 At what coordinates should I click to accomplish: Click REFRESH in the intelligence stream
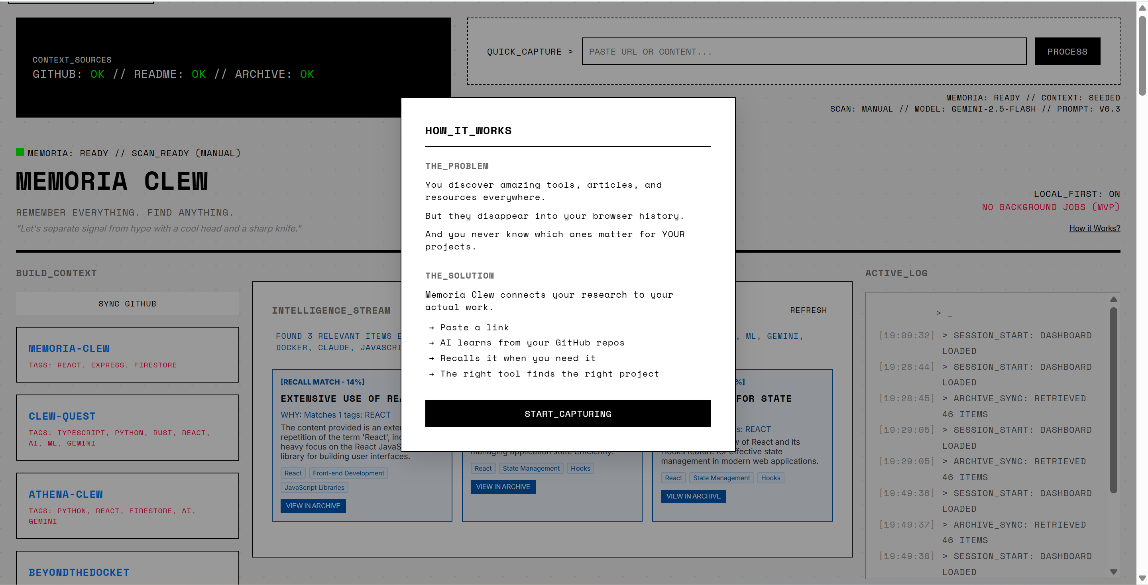[808, 310]
